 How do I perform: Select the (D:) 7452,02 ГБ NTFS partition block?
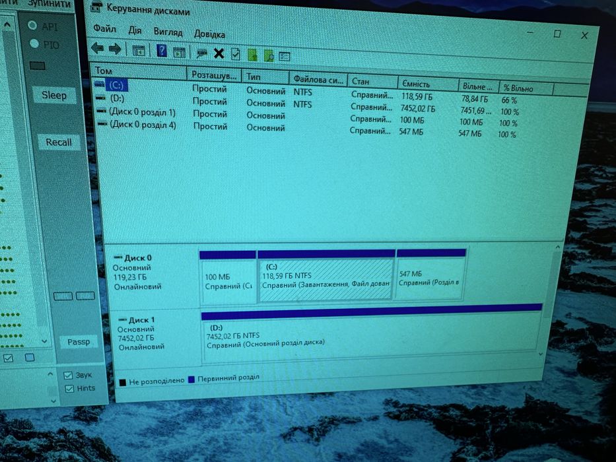(371, 333)
